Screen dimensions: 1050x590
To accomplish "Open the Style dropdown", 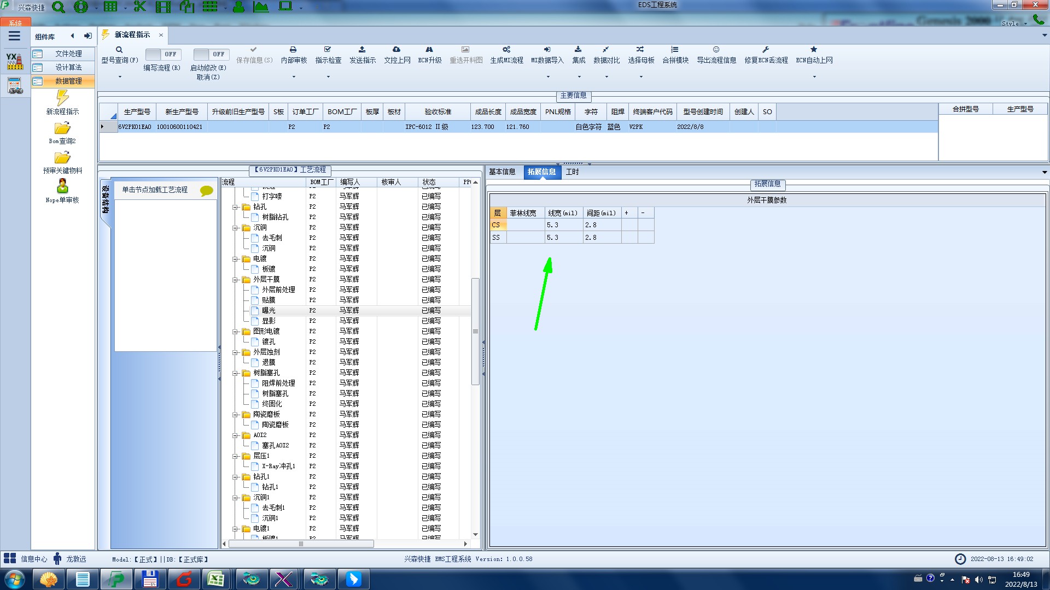I will [x=1014, y=23].
